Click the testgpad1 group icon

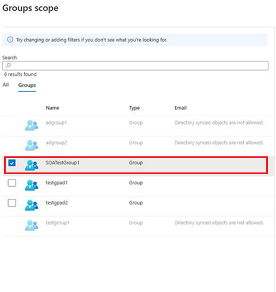32,185
